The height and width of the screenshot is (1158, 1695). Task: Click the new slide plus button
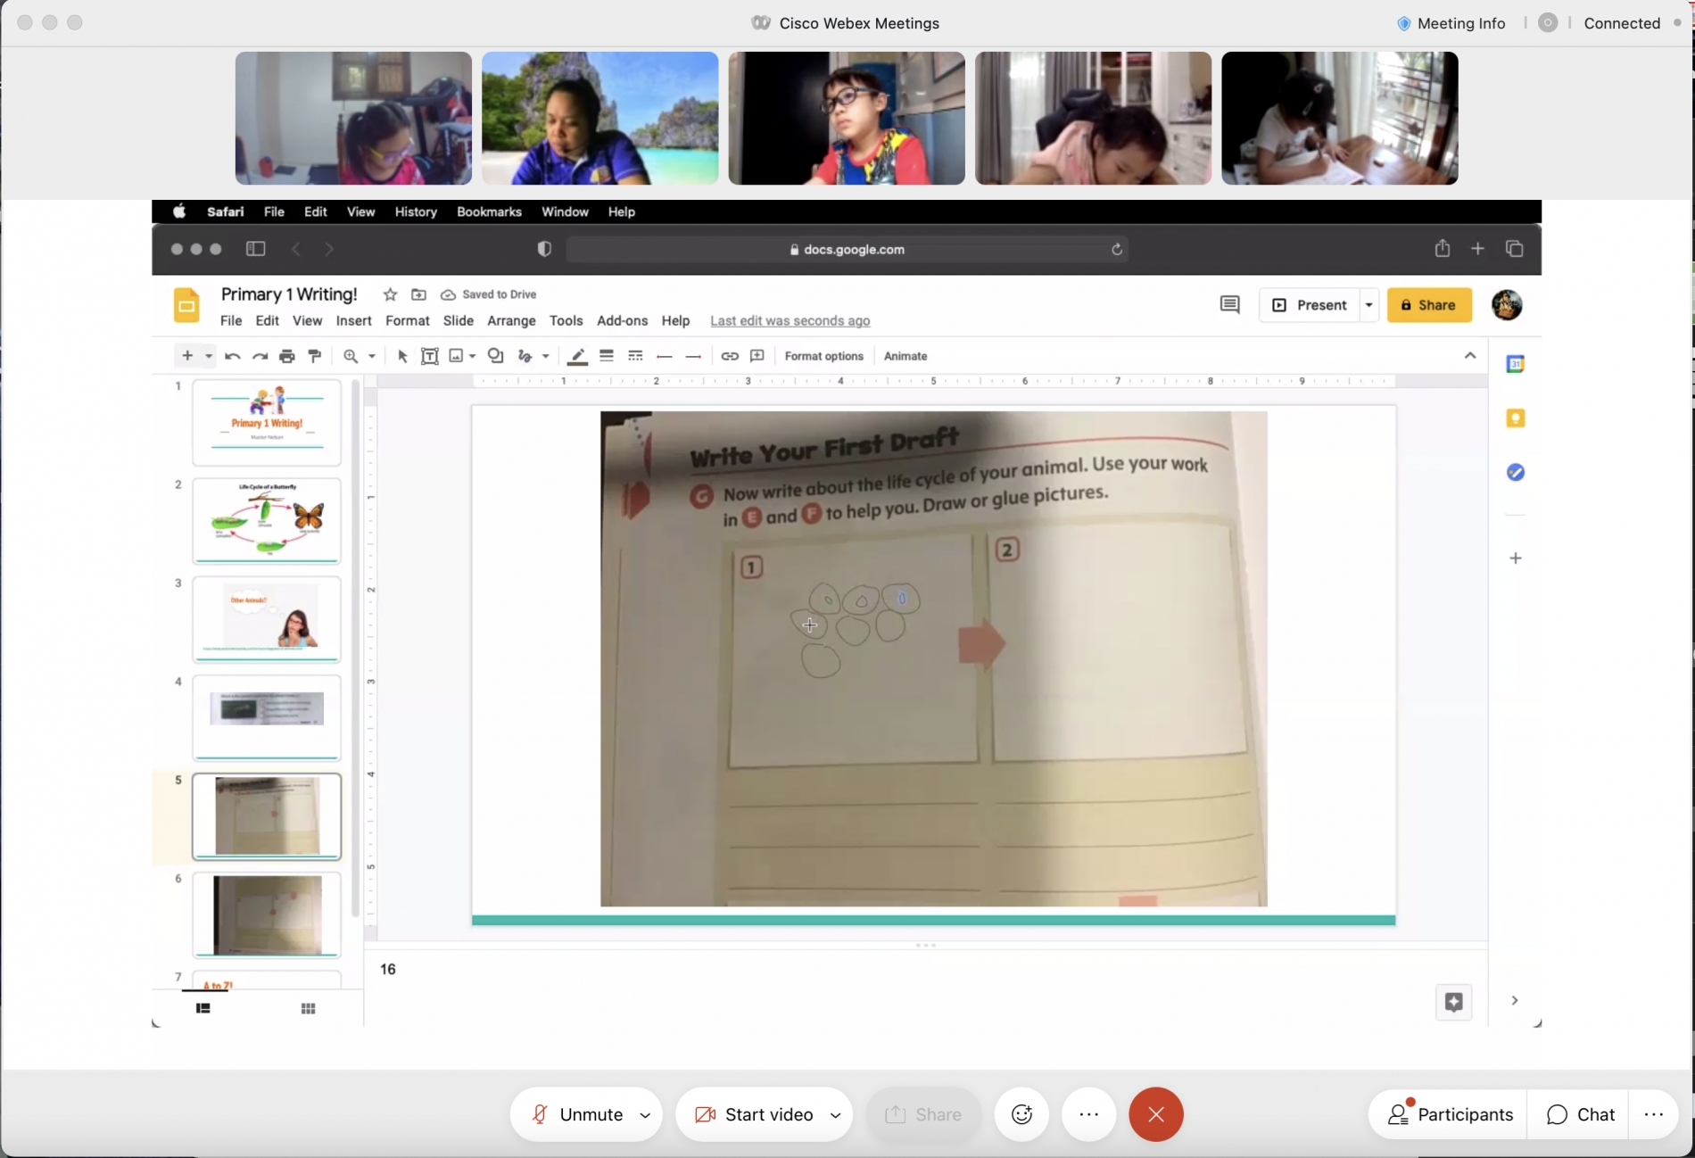[187, 356]
